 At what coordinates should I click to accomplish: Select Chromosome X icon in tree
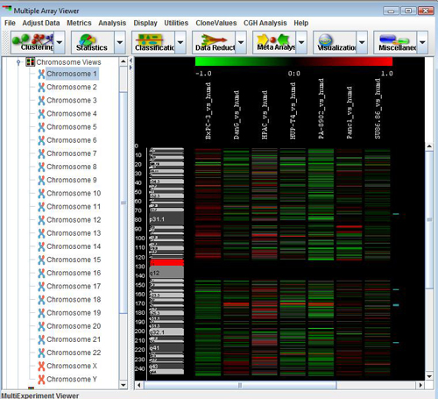pos(41,366)
